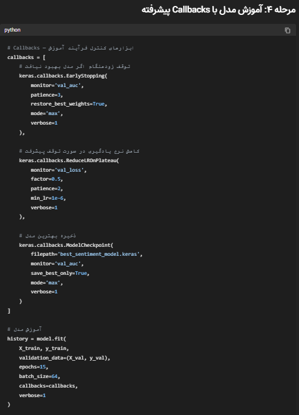Image resolution: width=299 pixels, height=415 pixels.
Task: Click the history = model.fit( line
Action: (x=37, y=339)
